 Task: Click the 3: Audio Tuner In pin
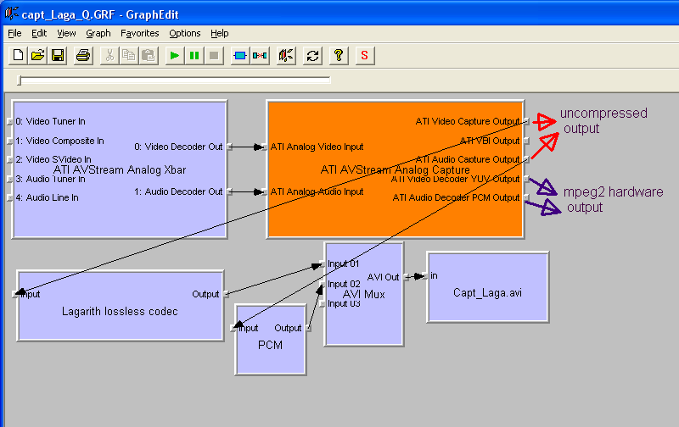(x=10, y=179)
